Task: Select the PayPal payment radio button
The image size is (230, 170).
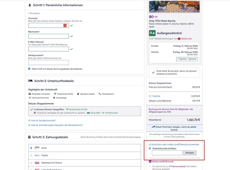Action: click(x=31, y=155)
